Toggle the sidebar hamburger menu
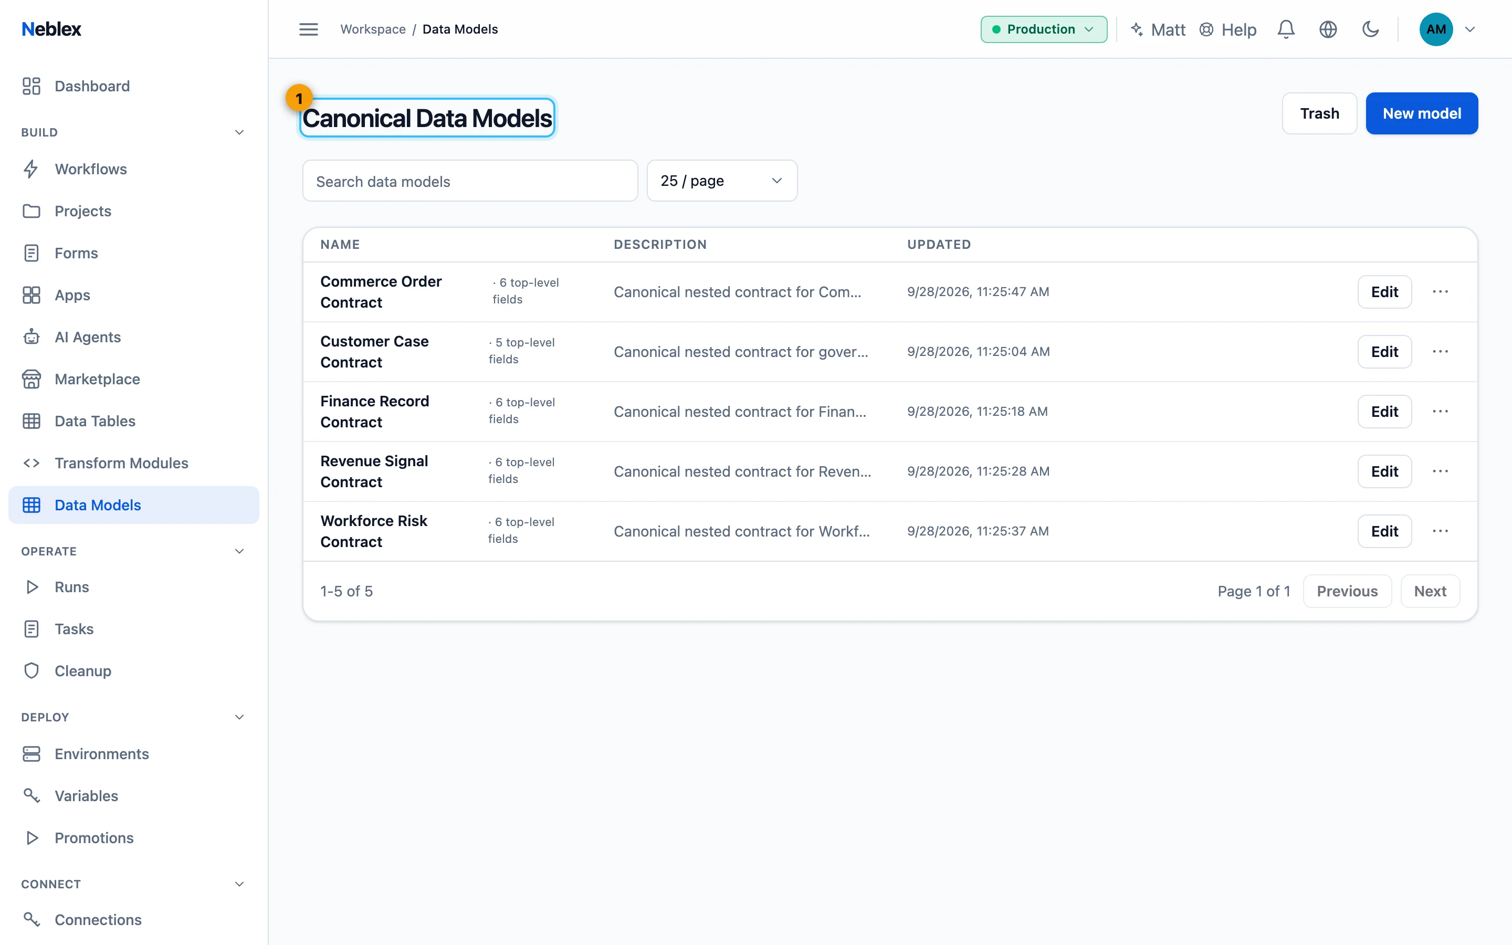Image resolution: width=1512 pixels, height=945 pixels. pyautogui.click(x=309, y=29)
